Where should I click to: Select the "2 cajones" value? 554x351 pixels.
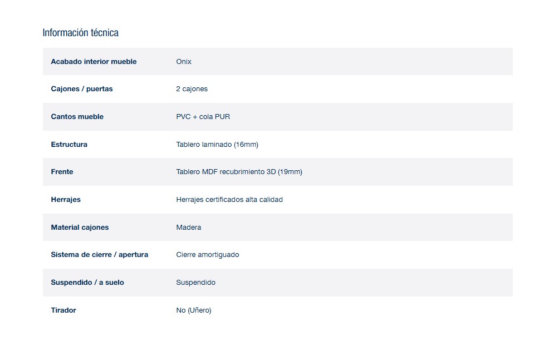(x=192, y=89)
